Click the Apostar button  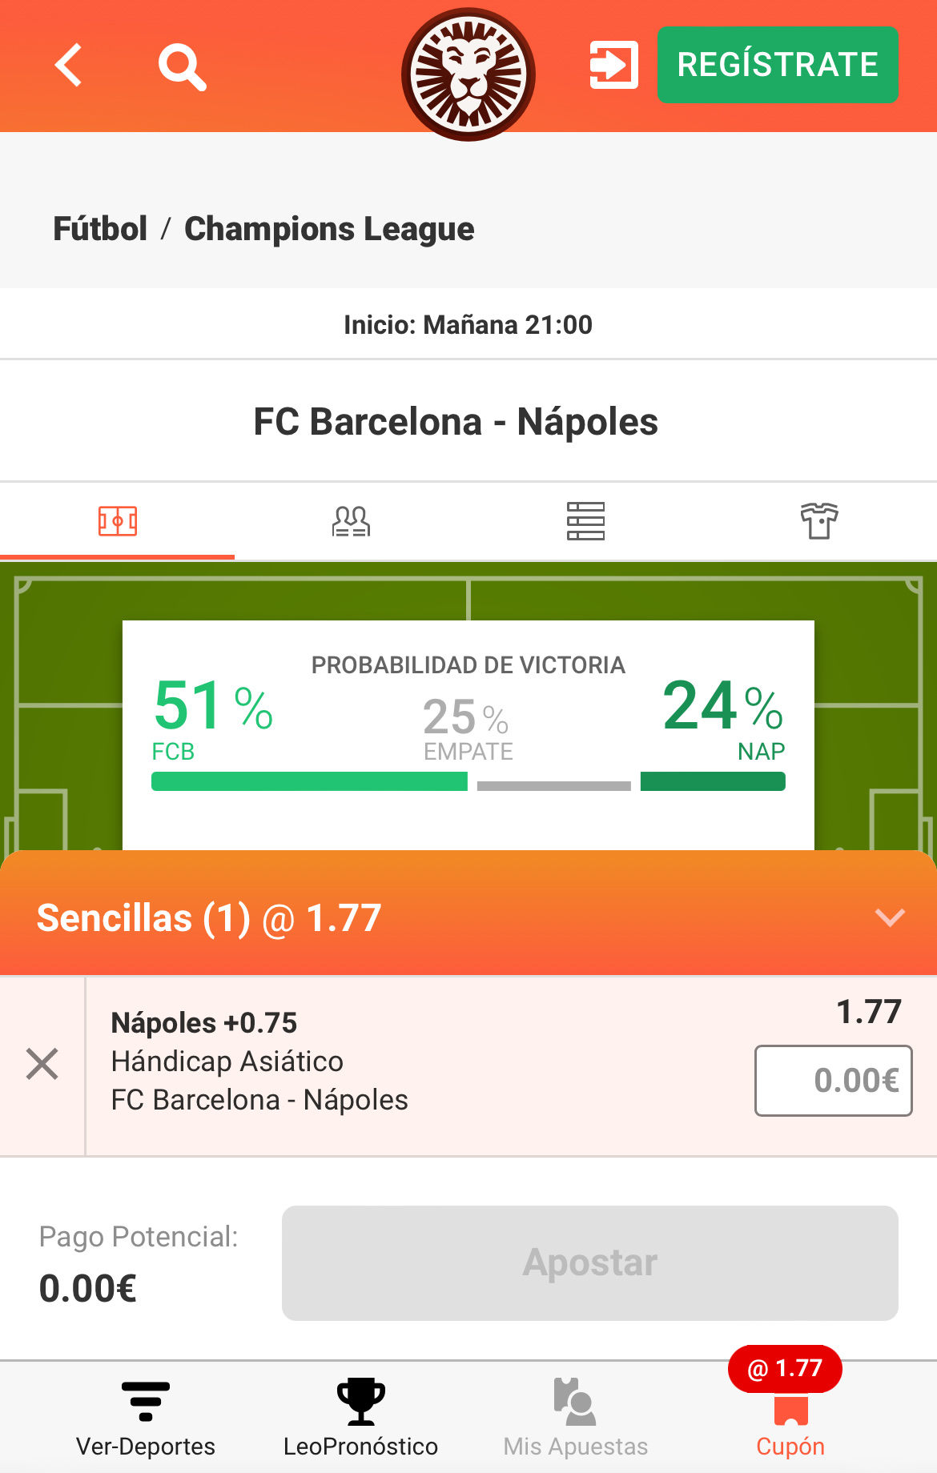point(590,1263)
